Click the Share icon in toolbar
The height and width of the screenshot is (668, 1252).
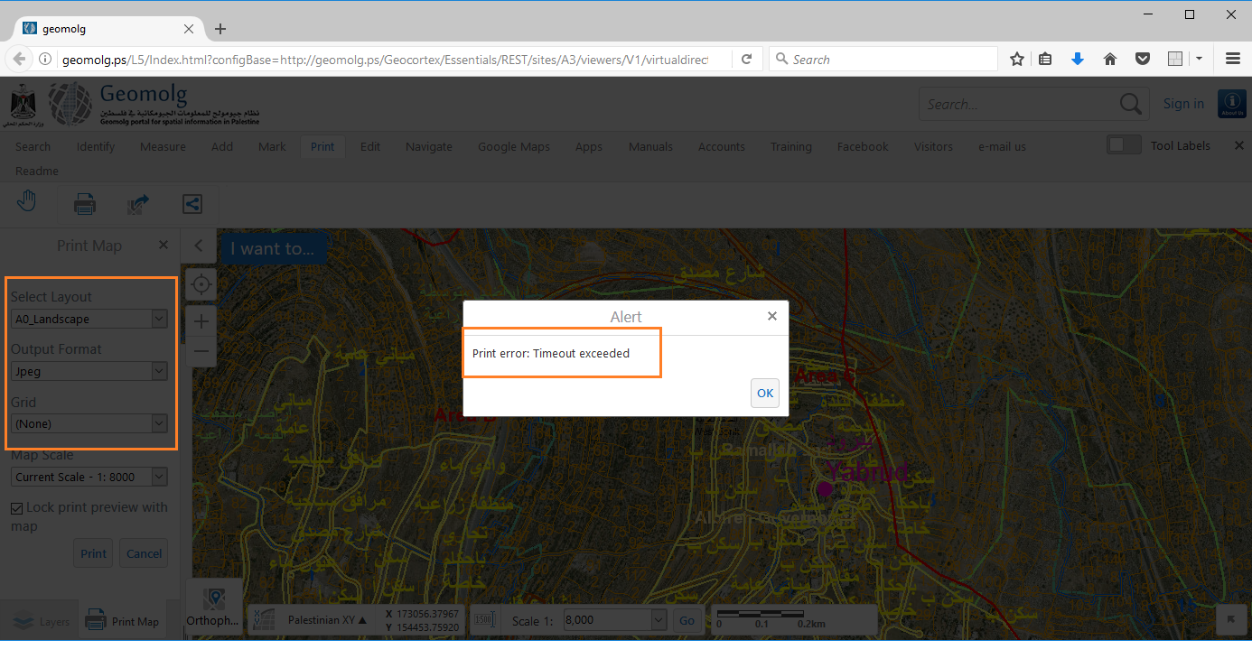(x=192, y=204)
